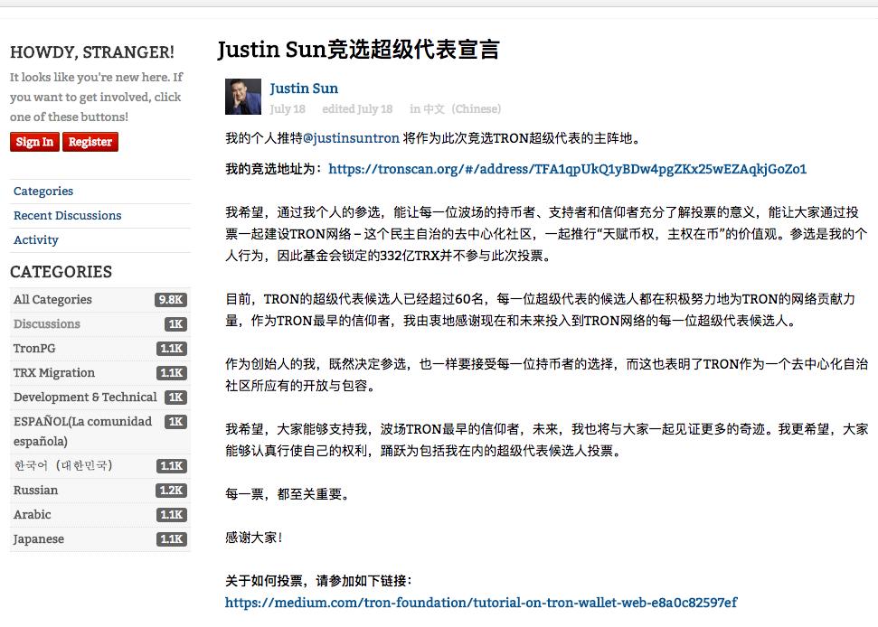Open the Activity sidebar link
Image resolution: width=878 pixels, height=627 pixels.
[x=36, y=240]
